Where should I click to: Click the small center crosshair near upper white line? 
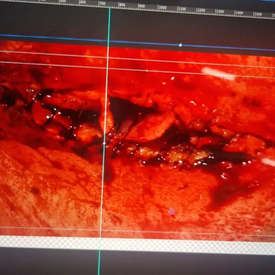(x=147, y=71)
